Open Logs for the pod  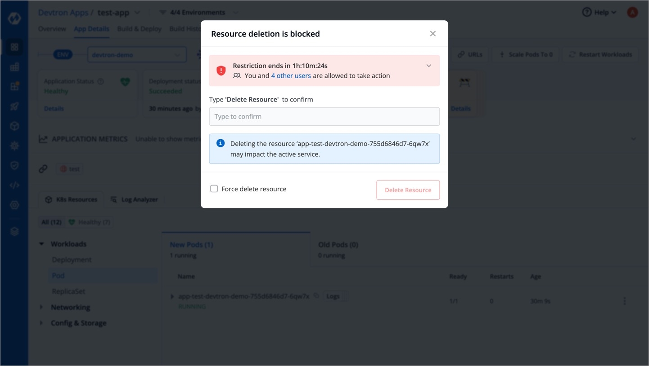[x=333, y=296]
